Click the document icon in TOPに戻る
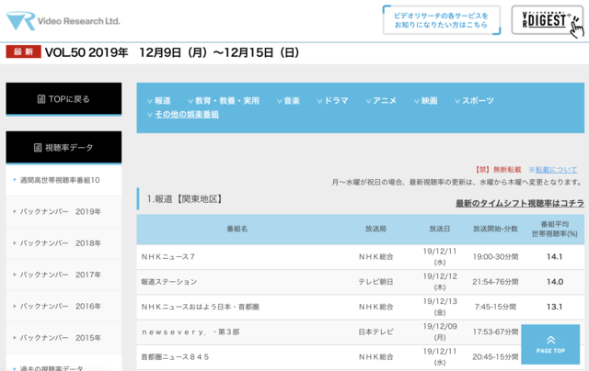589x371 pixels. click(41, 99)
